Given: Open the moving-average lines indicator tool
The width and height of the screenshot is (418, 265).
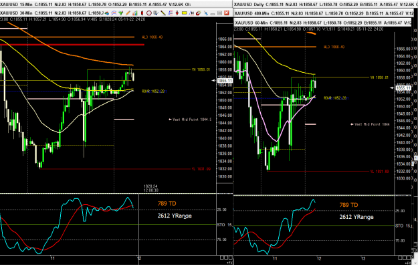Looking at the screenshot, I should point(114,13).
